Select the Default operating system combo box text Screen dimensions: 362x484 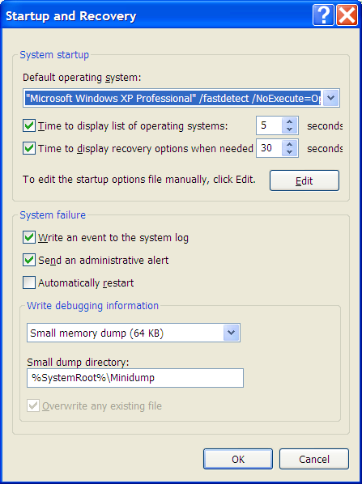(x=173, y=98)
